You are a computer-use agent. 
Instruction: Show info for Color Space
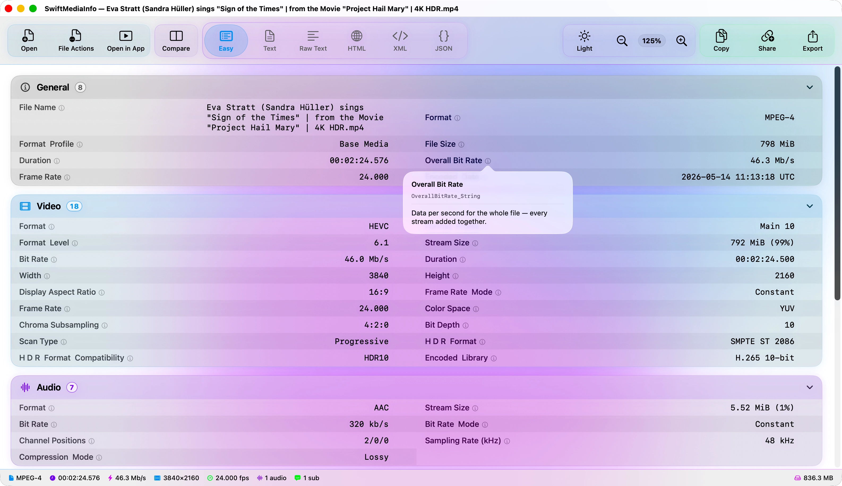[x=476, y=309]
